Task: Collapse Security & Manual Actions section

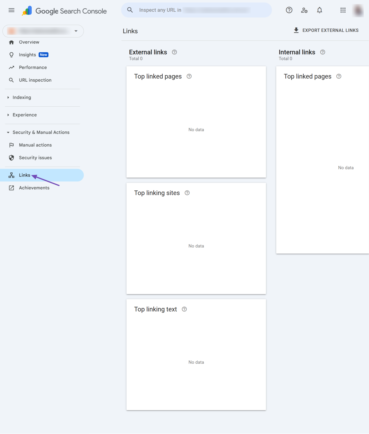Action: [x=41, y=132]
